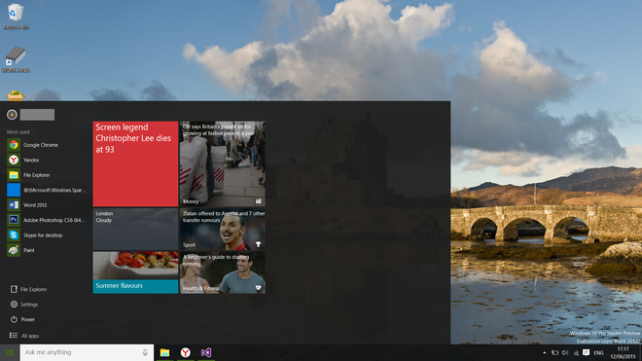642x361 pixels.
Task: Open the Sport tile about Zlatan
Action: [223, 229]
